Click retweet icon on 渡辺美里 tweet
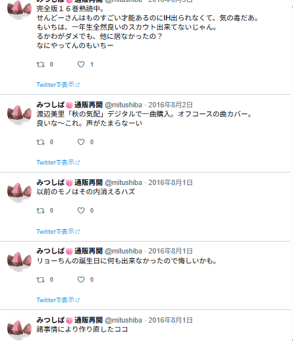This screenshot has width=293, height=345. tap(40, 142)
